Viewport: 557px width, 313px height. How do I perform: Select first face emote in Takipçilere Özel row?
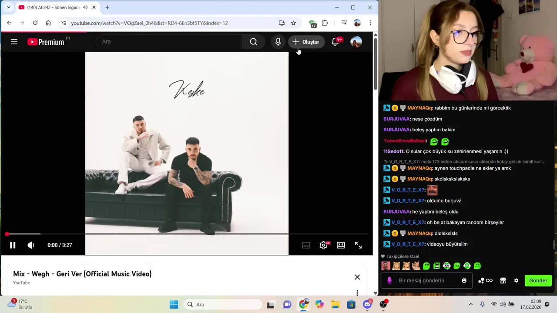(x=386, y=266)
